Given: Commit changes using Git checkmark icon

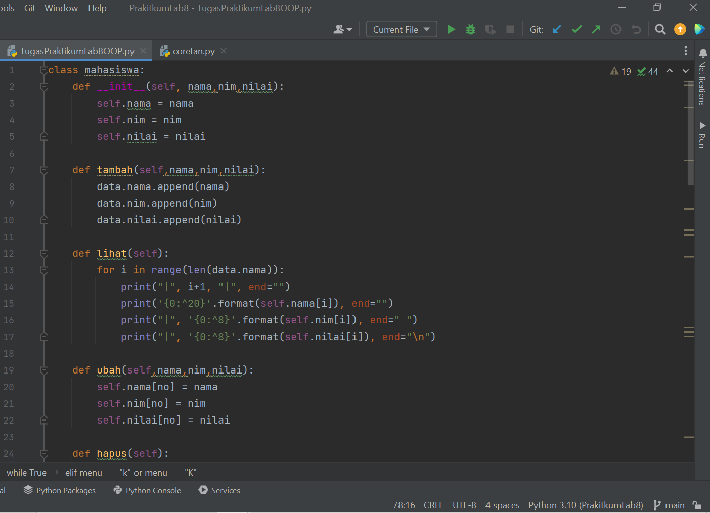Looking at the screenshot, I should 576,29.
